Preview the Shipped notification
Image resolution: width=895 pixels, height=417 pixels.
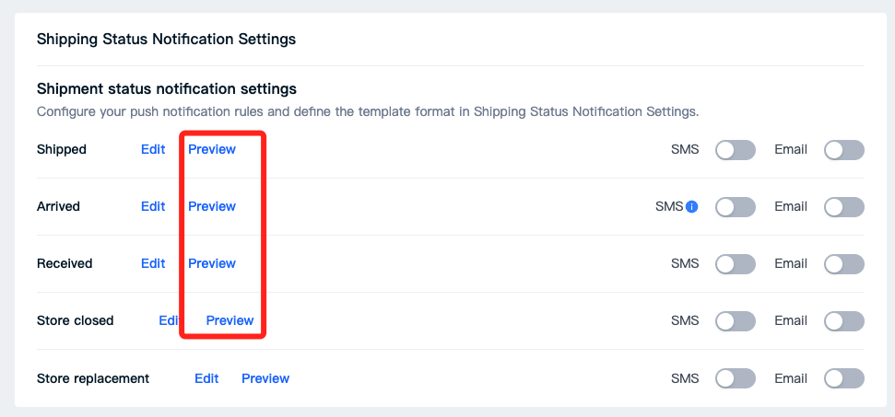212,149
